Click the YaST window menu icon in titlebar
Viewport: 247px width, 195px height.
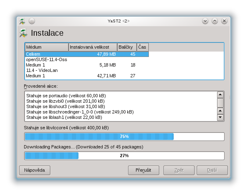point(22,21)
